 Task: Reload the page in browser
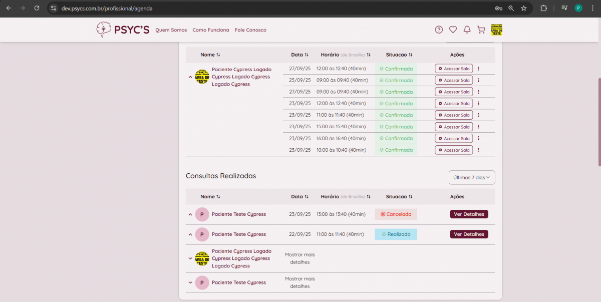pos(37,8)
